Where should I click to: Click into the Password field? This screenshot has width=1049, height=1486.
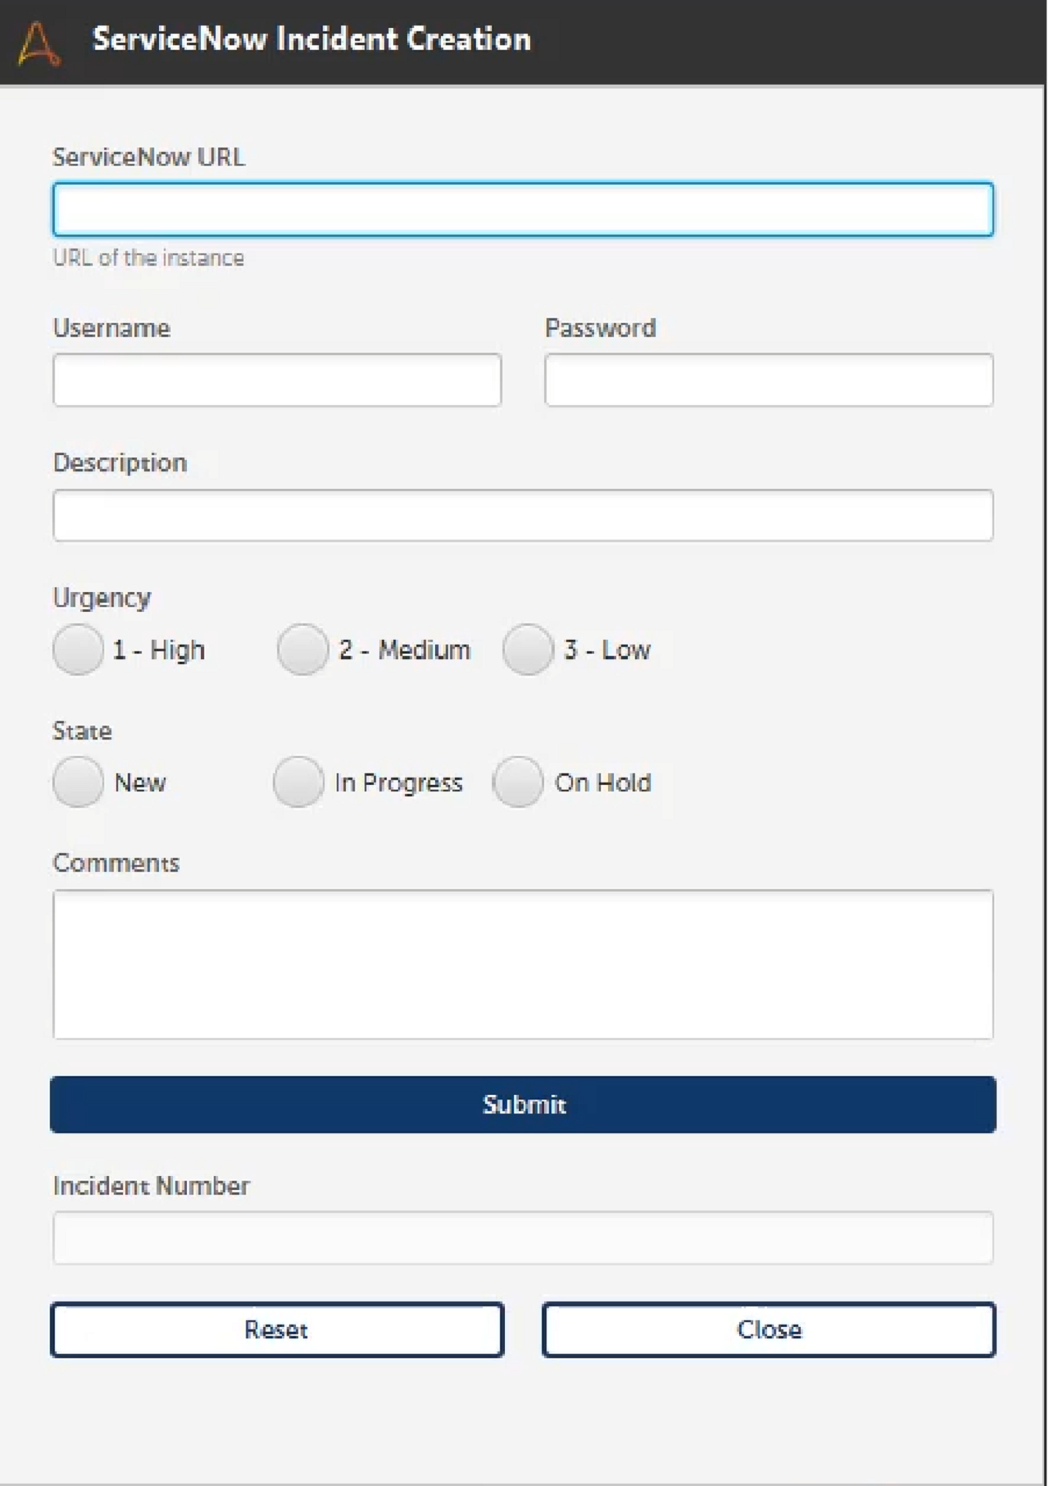click(x=769, y=381)
